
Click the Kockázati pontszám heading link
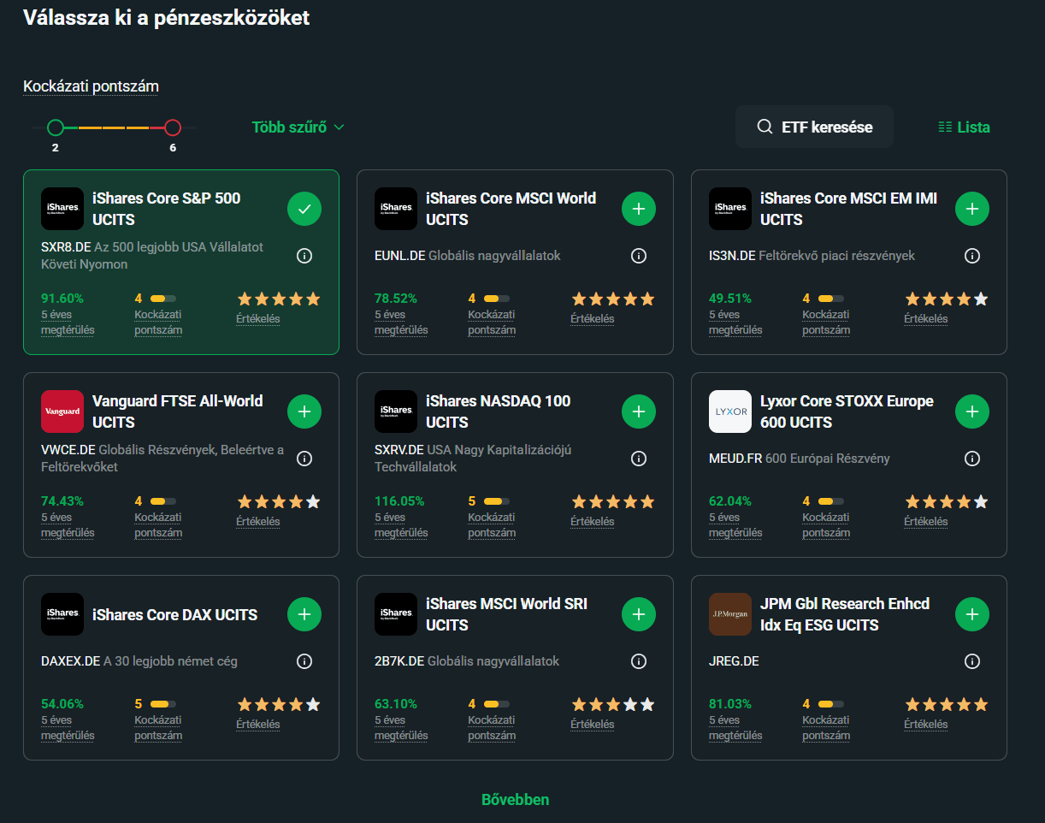[x=91, y=86]
